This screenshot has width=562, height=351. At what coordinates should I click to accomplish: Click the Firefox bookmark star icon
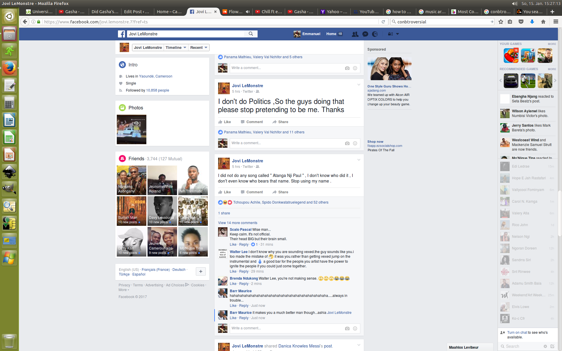(501, 22)
